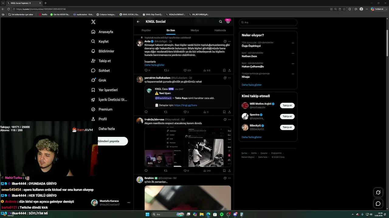Repost Kullukadam's post
This screenshot has width=389, height=218.
(166, 112)
